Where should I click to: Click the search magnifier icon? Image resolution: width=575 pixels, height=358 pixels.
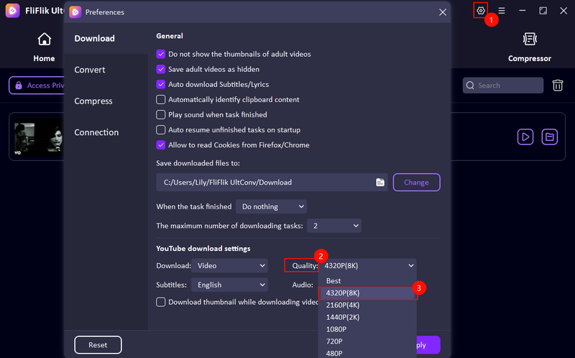[470, 86]
